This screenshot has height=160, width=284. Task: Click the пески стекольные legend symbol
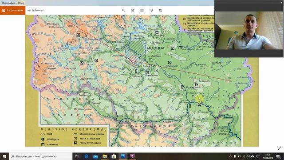(75, 139)
